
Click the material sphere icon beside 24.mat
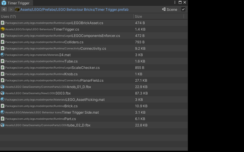coord(3,55)
